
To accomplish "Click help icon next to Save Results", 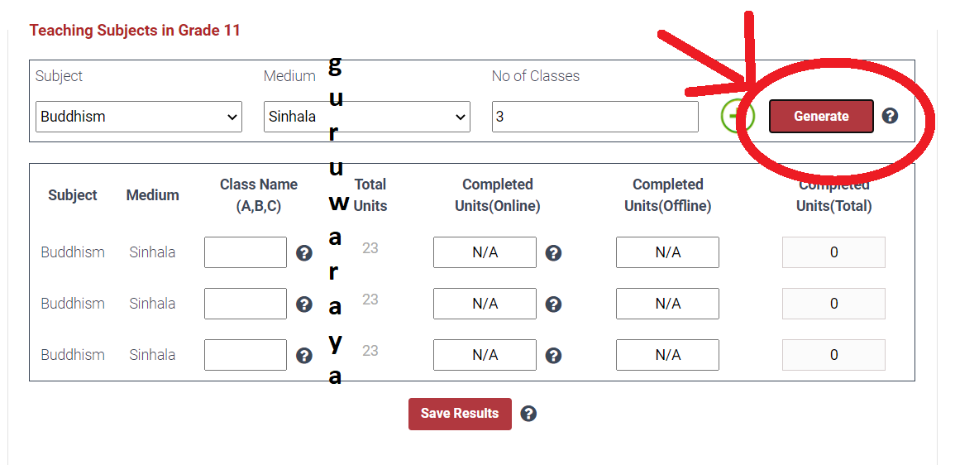I will (x=528, y=414).
